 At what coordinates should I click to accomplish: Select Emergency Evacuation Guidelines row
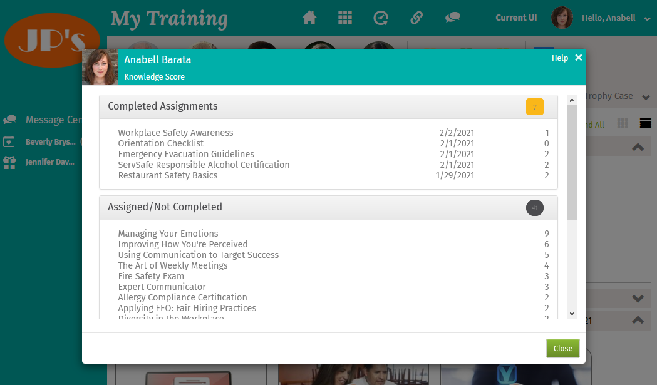tap(333, 154)
